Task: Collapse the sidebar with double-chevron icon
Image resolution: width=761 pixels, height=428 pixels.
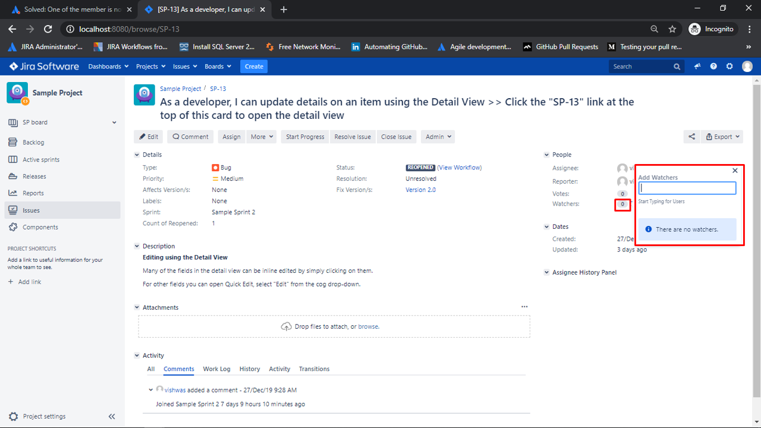Action: click(x=112, y=417)
